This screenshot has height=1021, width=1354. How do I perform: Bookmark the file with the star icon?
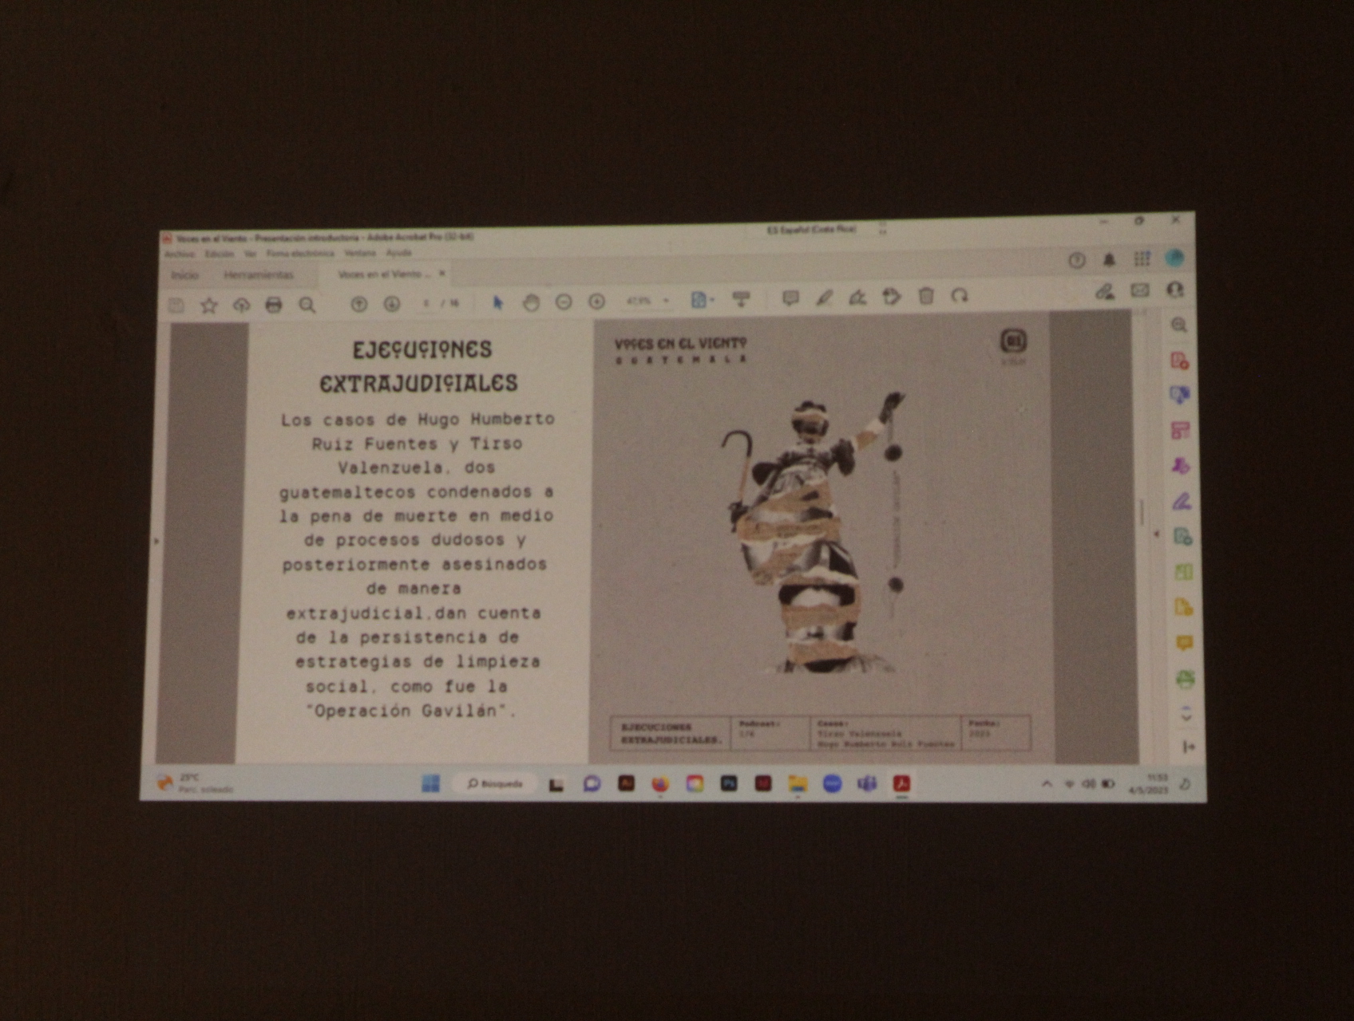[209, 305]
